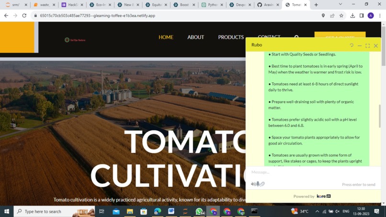Open the kore.ai powered-by link

(x=324, y=196)
